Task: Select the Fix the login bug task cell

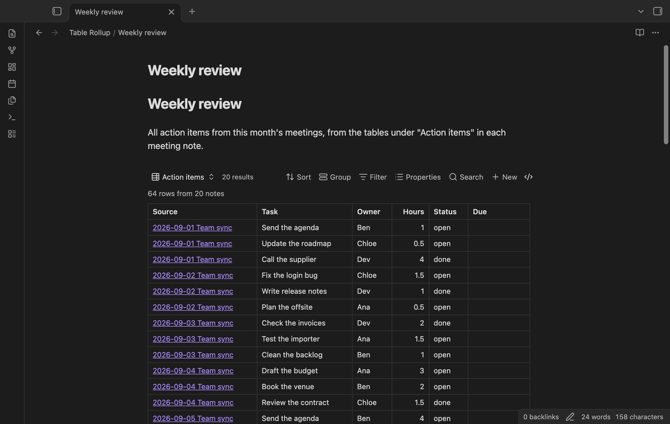Action: click(304, 275)
